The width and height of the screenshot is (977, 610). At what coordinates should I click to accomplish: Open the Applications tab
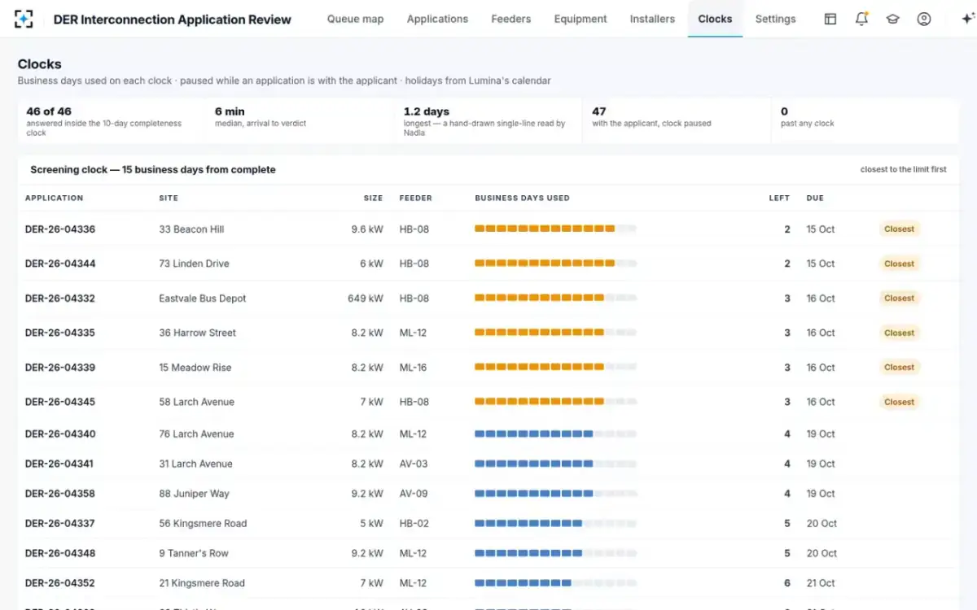coord(437,19)
